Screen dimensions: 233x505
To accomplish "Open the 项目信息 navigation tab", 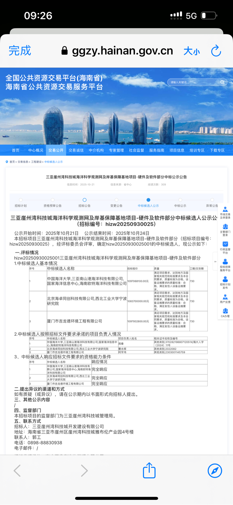I will [177, 150].
